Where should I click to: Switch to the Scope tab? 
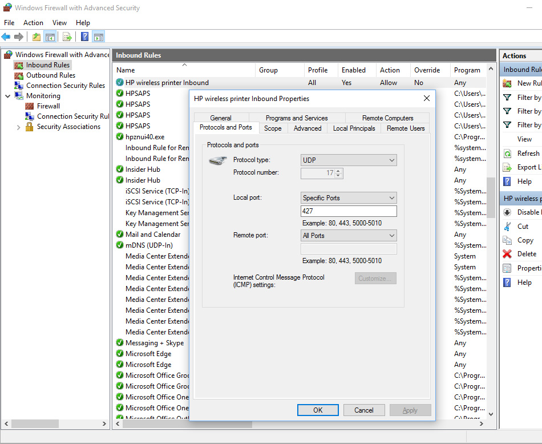[x=273, y=128]
